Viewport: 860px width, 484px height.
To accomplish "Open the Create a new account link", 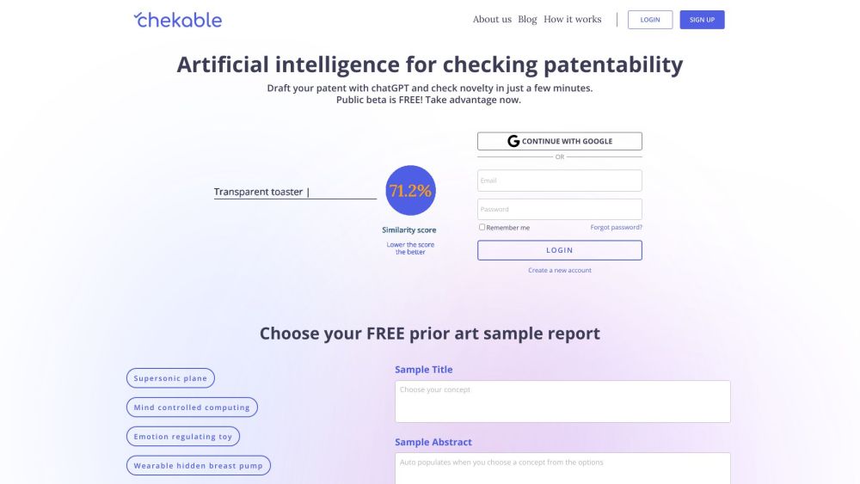I will (x=559, y=270).
